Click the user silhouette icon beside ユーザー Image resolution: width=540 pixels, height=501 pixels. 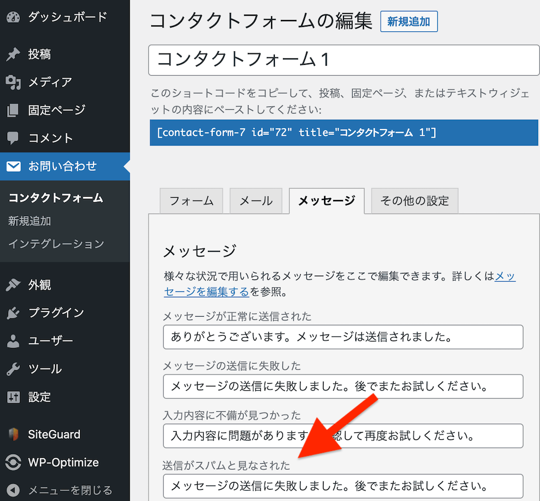click(x=13, y=341)
